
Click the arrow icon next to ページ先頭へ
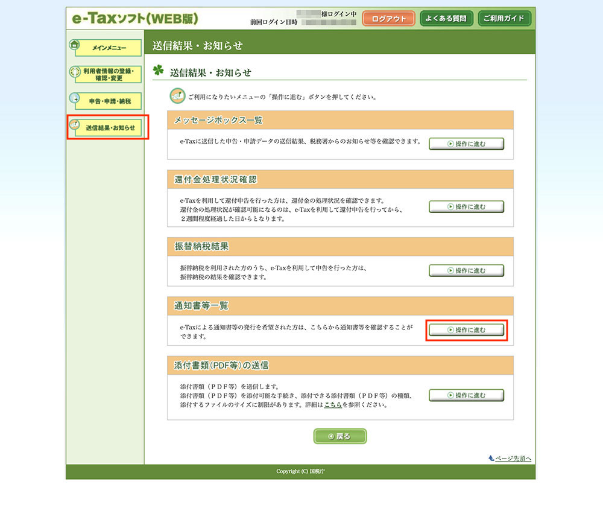pyautogui.click(x=491, y=458)
